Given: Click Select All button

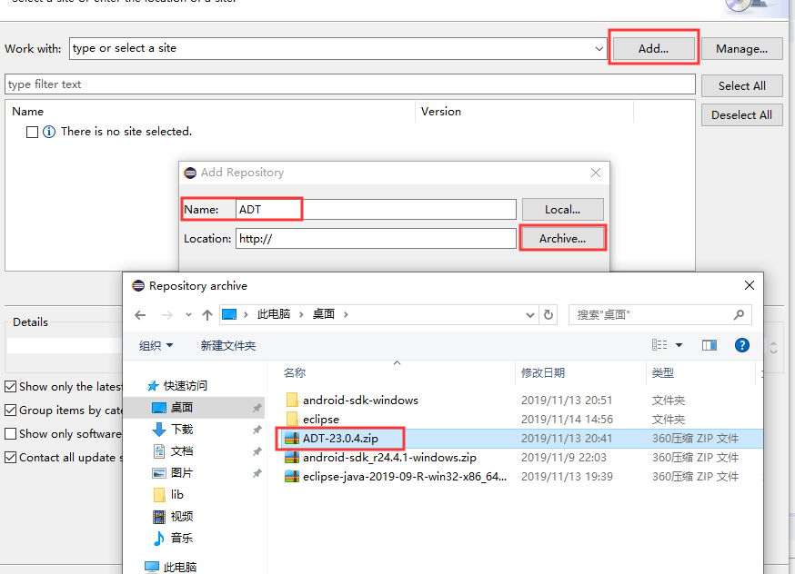Looking at the screenshot, I should coord(741,85).
